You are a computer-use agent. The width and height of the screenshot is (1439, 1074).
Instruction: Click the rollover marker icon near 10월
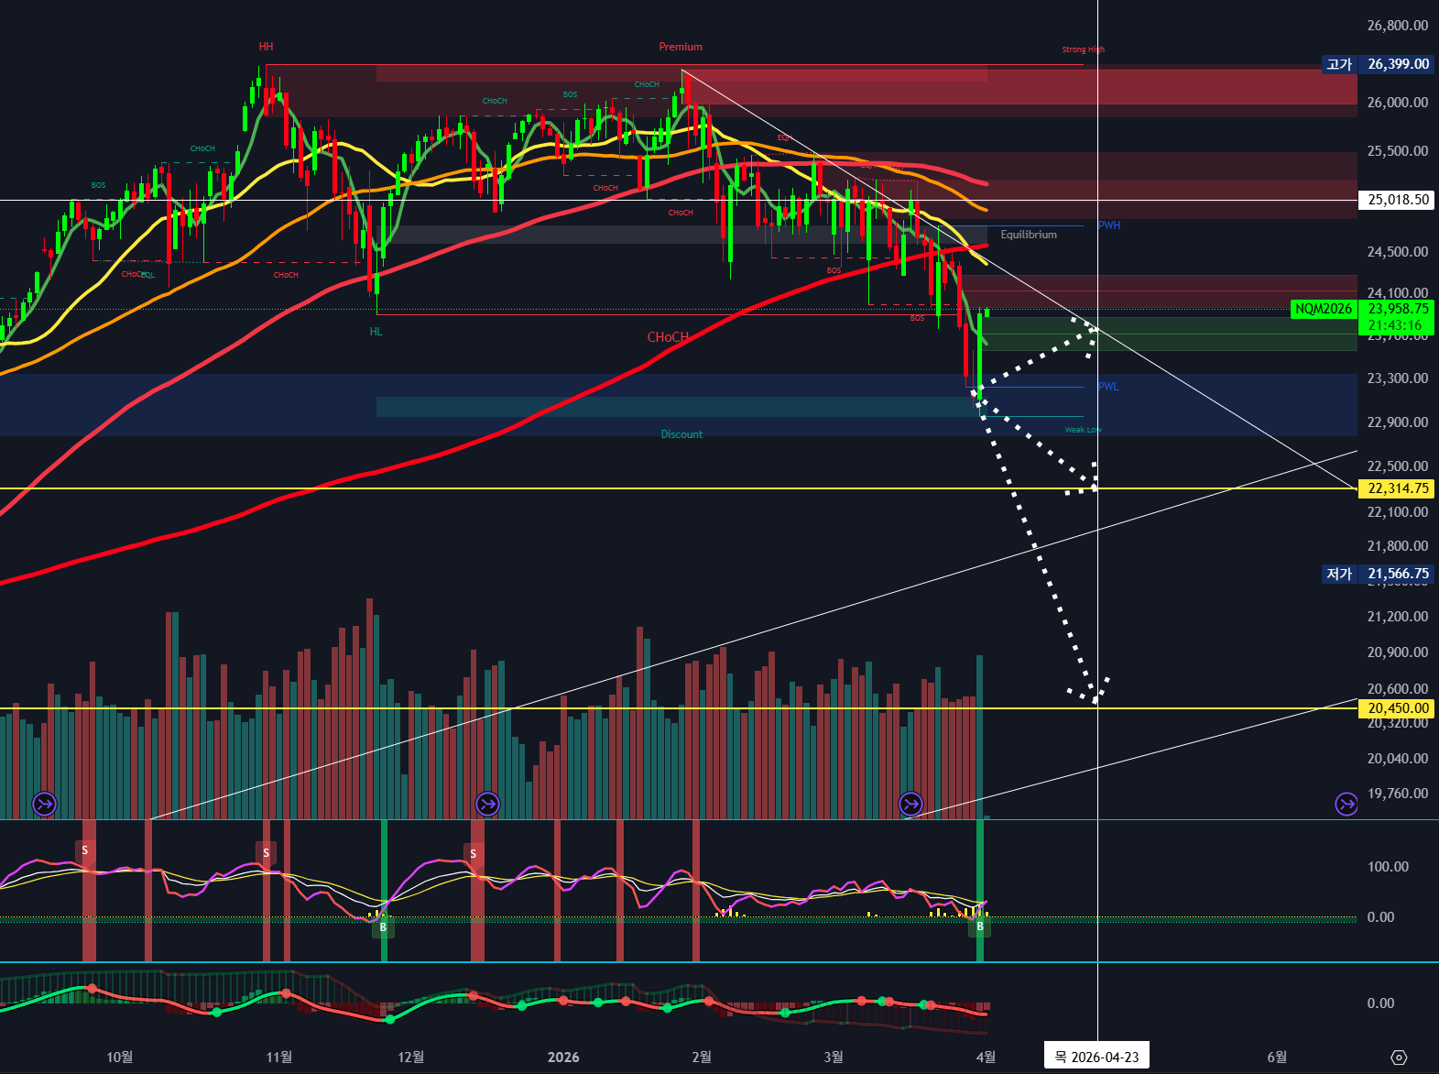44,805
